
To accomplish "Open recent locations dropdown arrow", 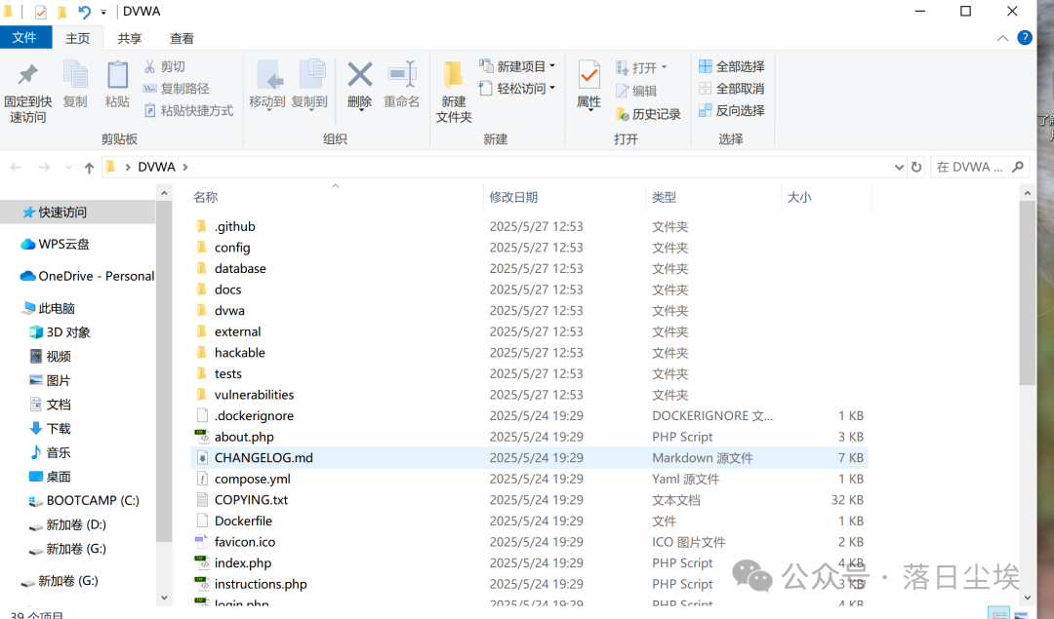I will click(x=68, y=167).
